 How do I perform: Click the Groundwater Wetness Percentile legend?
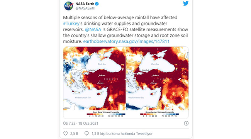tap(159, 114)
